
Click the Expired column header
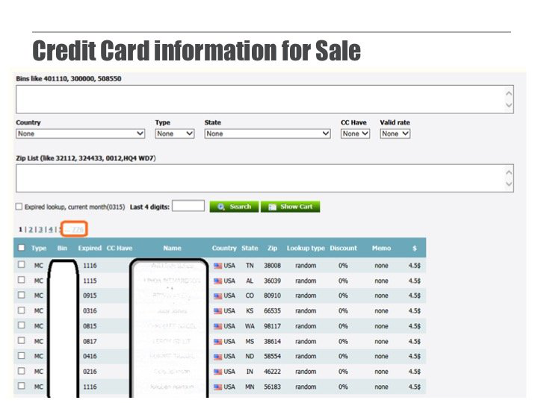point(90,248)
